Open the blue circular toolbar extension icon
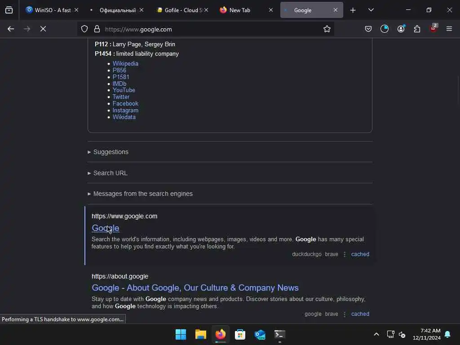The image size is (460, 345). point(385,29)
